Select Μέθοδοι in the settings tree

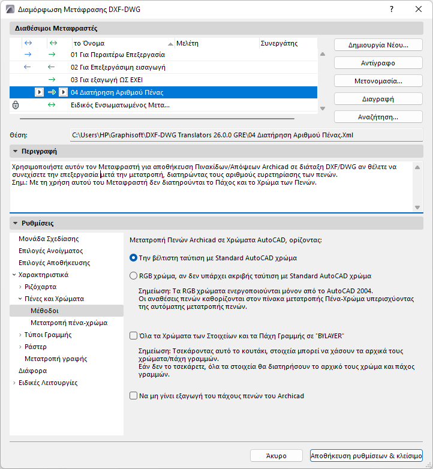(x=67, y=311)
